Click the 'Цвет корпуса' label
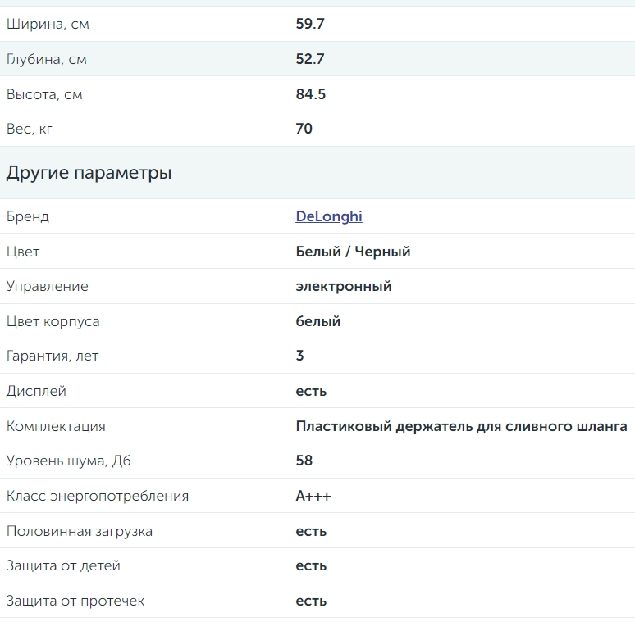 click(x=53, y=321)
